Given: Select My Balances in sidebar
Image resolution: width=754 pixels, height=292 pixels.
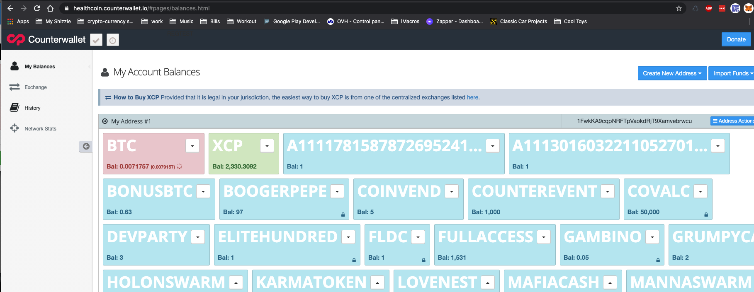Looking at the screenshot, I should (x=40, y=67).
